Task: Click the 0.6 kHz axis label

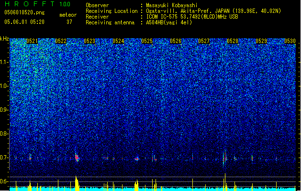Action: tap(4, 181)
